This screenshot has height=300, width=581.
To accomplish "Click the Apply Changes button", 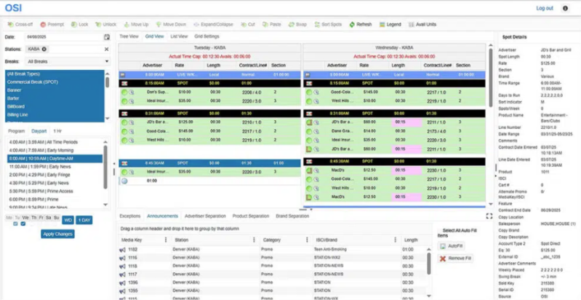I will [57, 234].
